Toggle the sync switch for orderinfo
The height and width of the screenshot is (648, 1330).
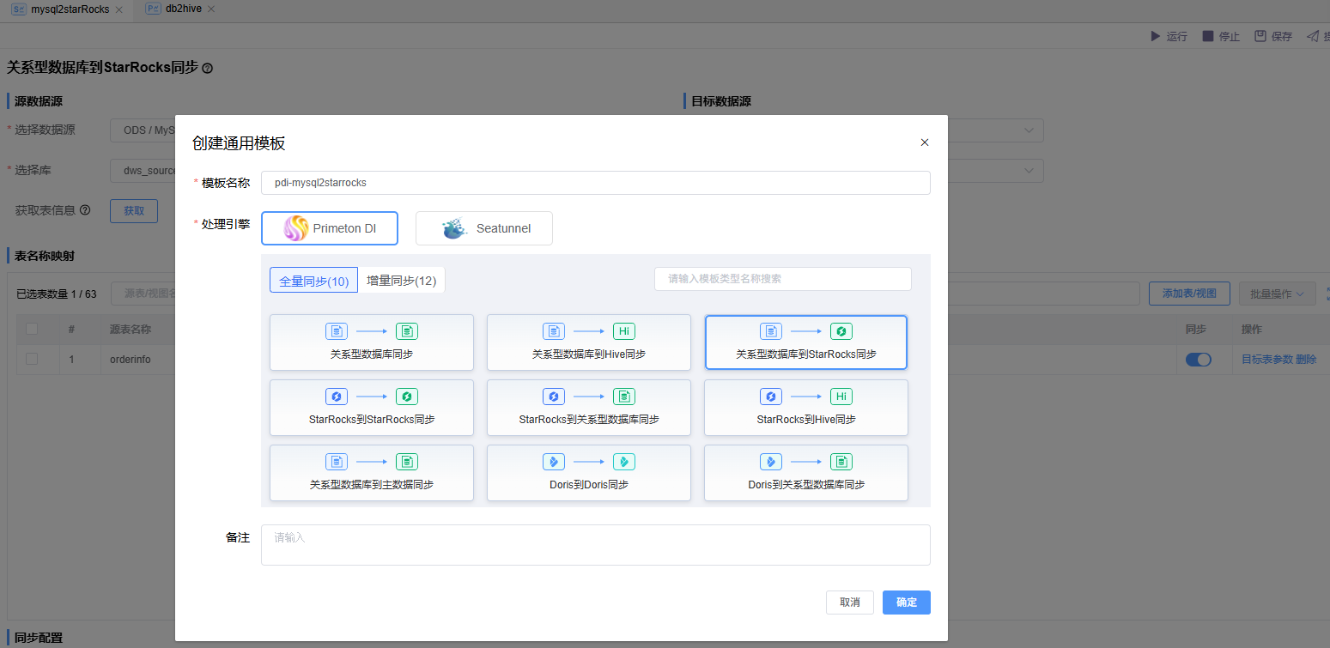[1198, 360]
